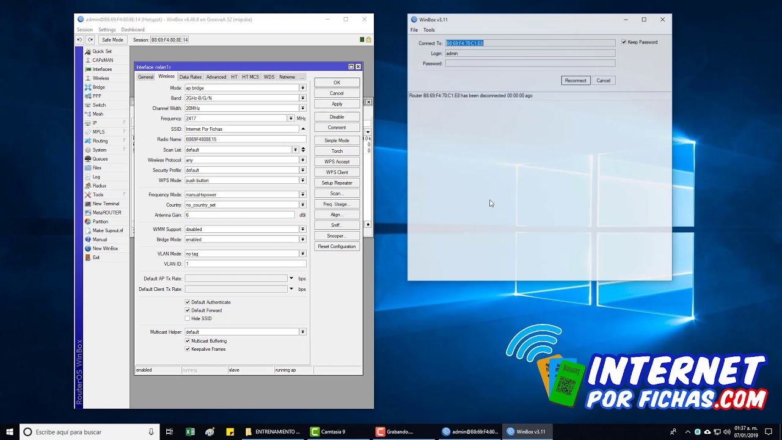782x440 pixels.
Task: Open the Band dropdown
Action: [x=302, y=98]
